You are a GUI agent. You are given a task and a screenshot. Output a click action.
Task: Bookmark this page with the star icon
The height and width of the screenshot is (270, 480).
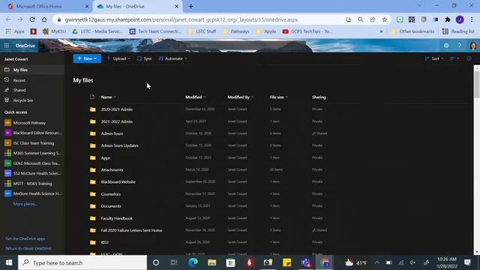385,19
